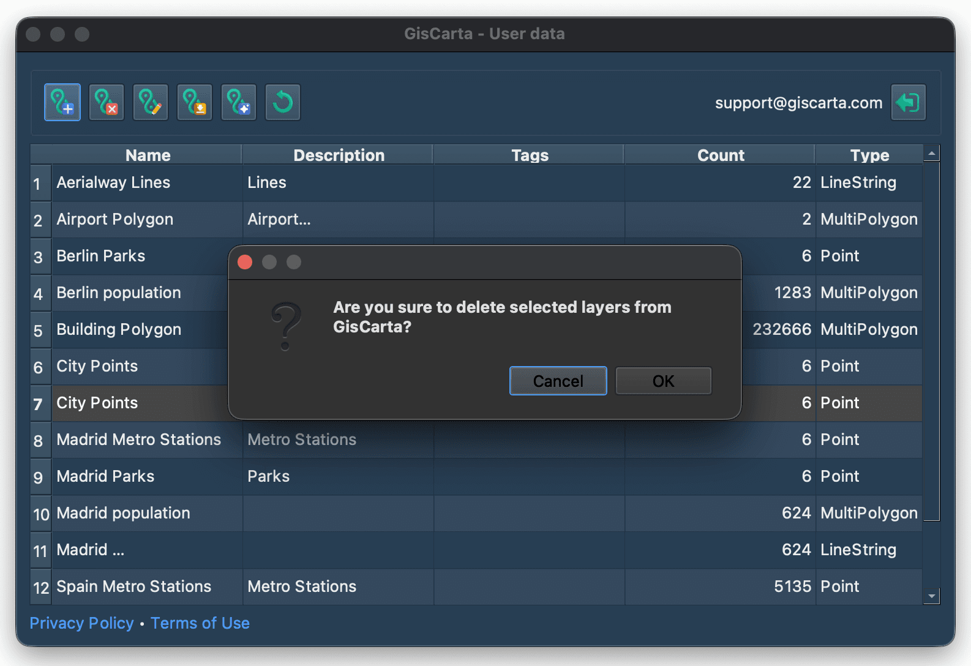
Task: Click the count value 1283
Action: pos(792,293)
